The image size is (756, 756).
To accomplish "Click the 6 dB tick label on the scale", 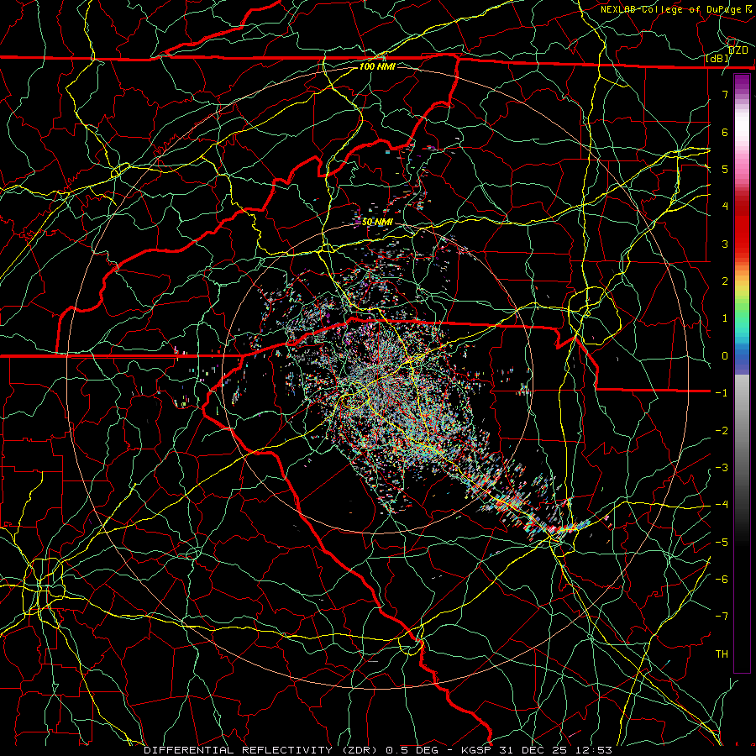I will 725,132.
